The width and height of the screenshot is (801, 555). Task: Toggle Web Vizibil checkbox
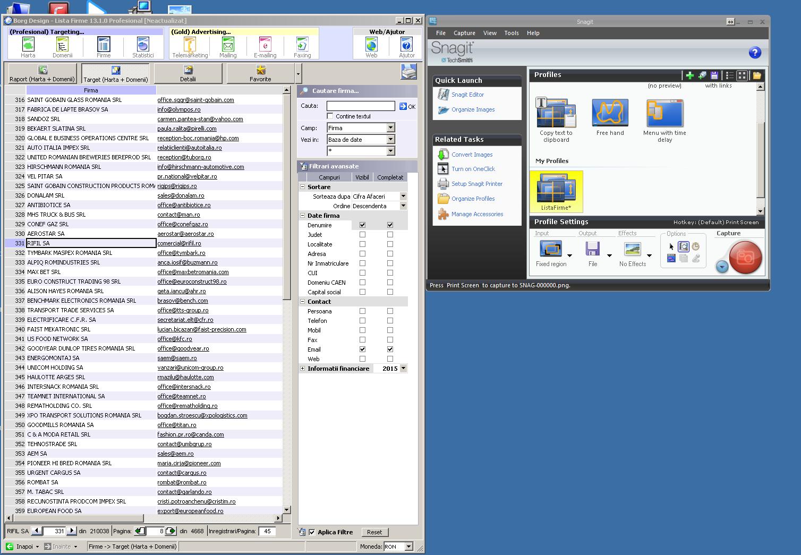pyautogui.click(x=362, y=358)
